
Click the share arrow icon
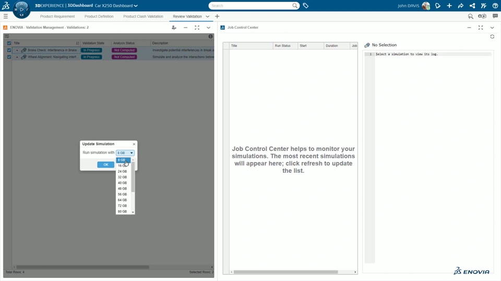coord(460,5)
